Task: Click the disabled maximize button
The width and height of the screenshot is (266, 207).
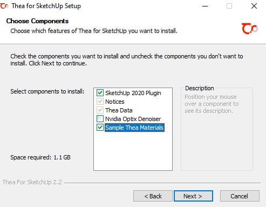Action: click(229, 6)
